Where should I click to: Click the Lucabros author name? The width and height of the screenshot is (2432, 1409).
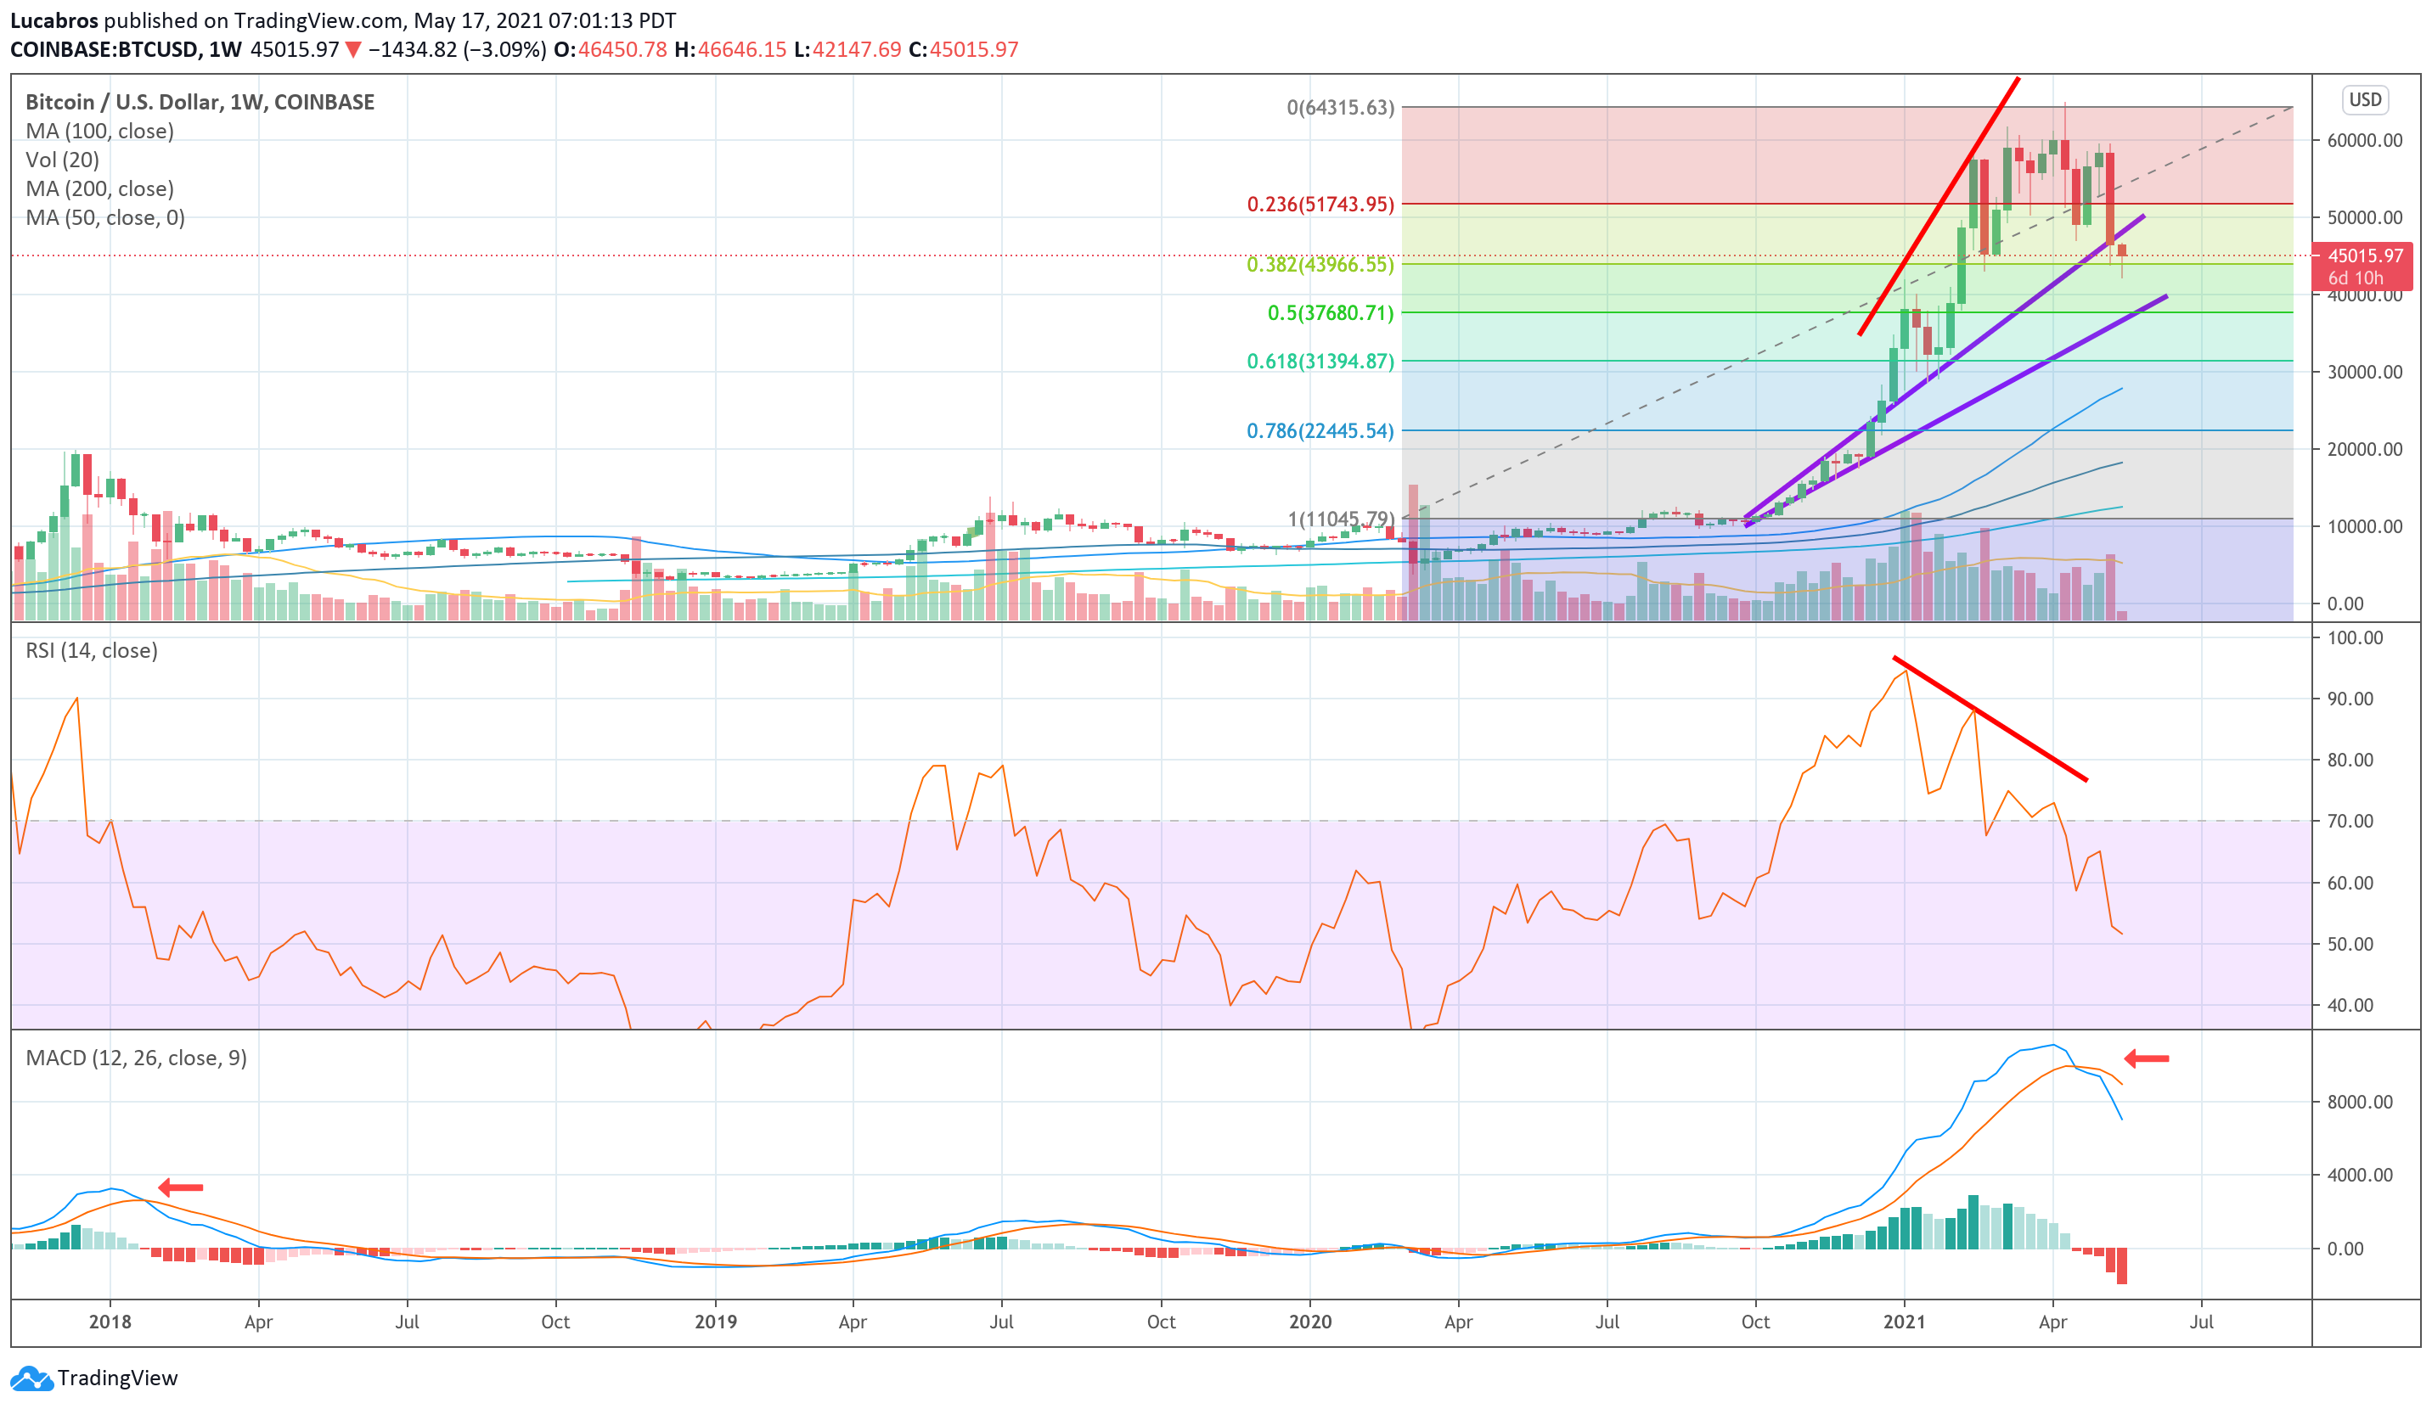pos(54,20)
